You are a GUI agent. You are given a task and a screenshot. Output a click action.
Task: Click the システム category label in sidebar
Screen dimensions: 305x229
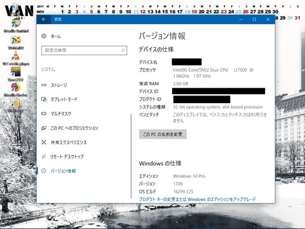tap(48, 69)
